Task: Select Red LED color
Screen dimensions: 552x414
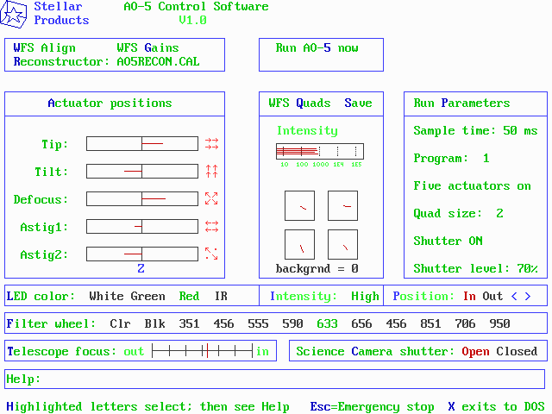Action: [189, 296]
